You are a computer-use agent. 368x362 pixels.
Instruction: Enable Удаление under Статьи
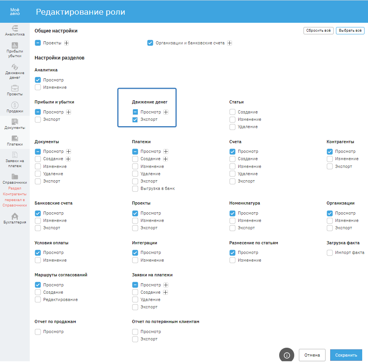(232, 127)
